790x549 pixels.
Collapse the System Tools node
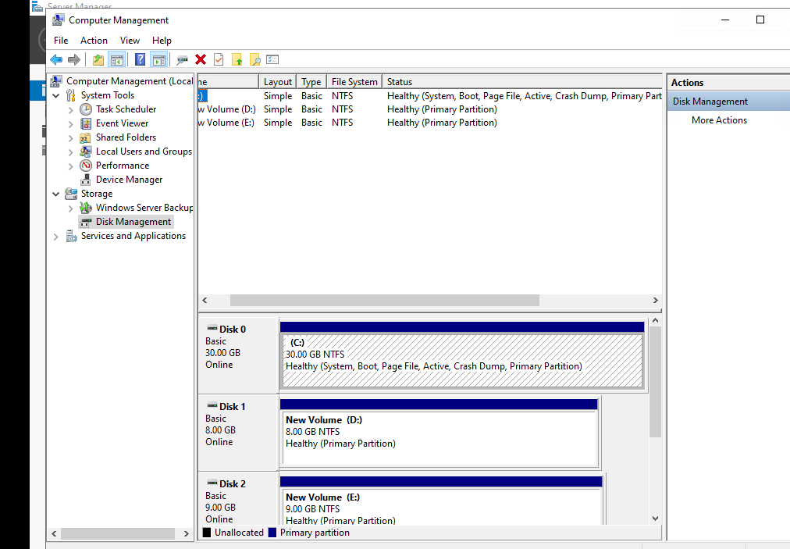[56, 95]
